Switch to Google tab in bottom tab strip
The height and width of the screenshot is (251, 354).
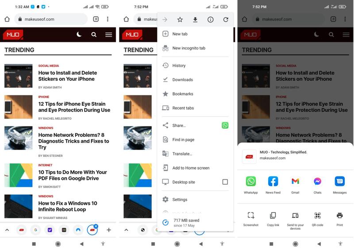click(36, 230)
